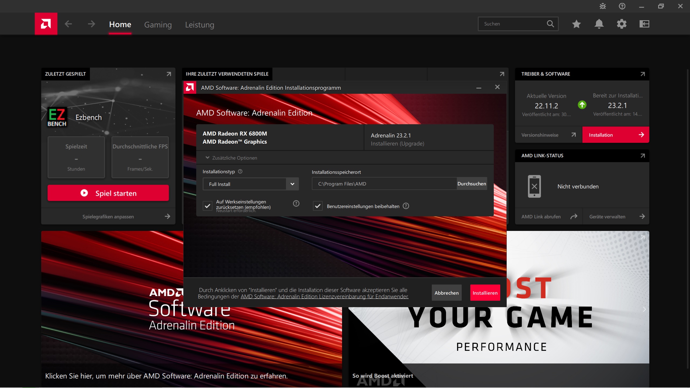690x388 pixels.
Task: Switch to the Leistung tab
Action: point(199,25)
